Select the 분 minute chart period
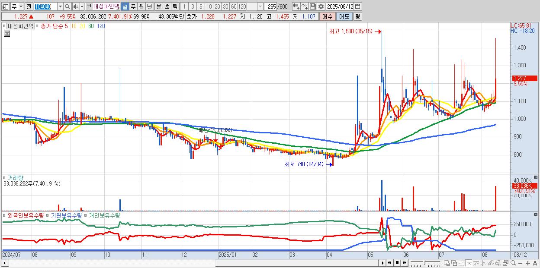Screen dimensions: 540x268 point(158,6)
